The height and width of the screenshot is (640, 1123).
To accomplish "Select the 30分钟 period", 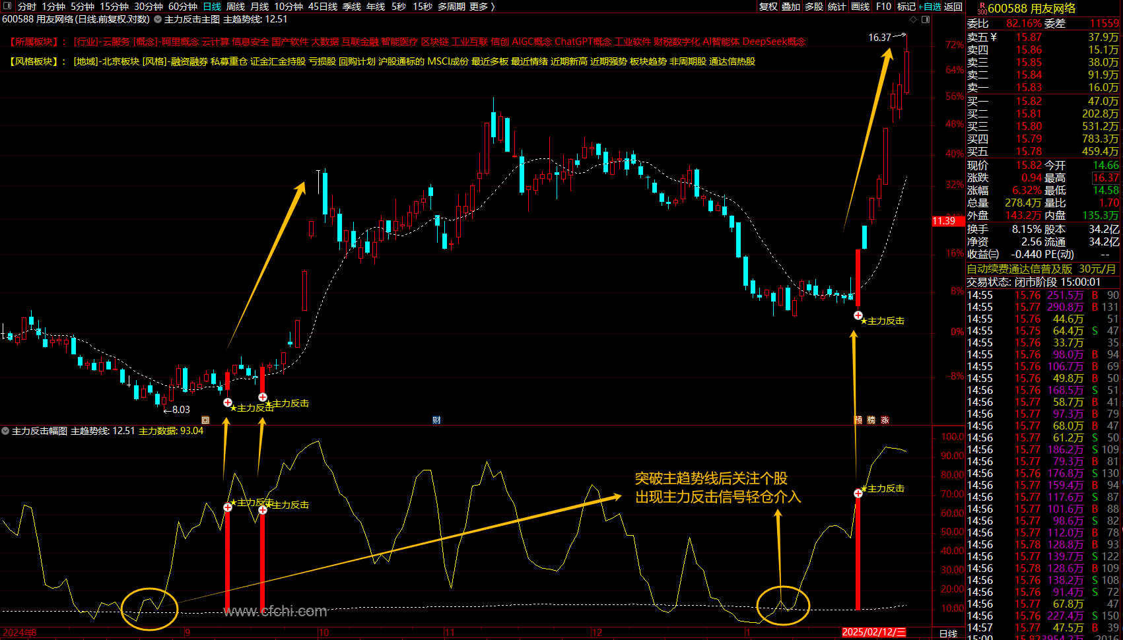I will (149, 7).
